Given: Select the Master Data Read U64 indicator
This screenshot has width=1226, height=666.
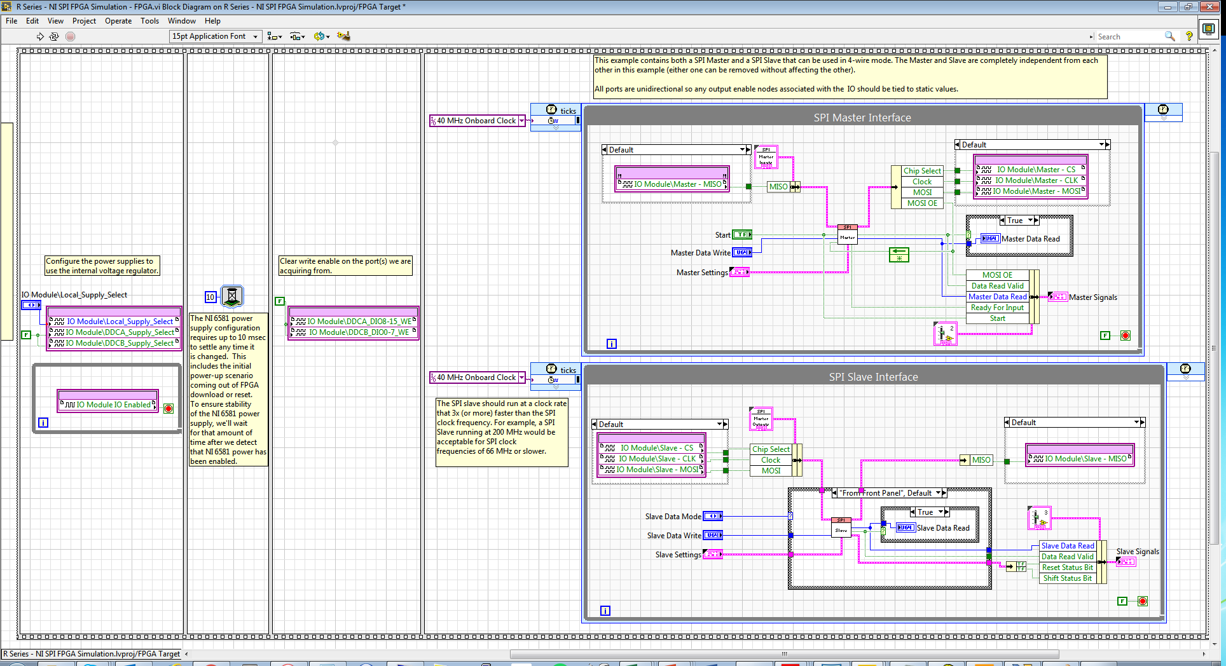Looking at the screenshot, I should [989, 238].
